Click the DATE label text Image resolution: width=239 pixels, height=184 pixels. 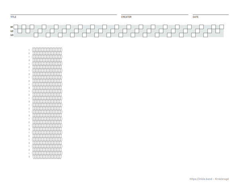[196, 17]
